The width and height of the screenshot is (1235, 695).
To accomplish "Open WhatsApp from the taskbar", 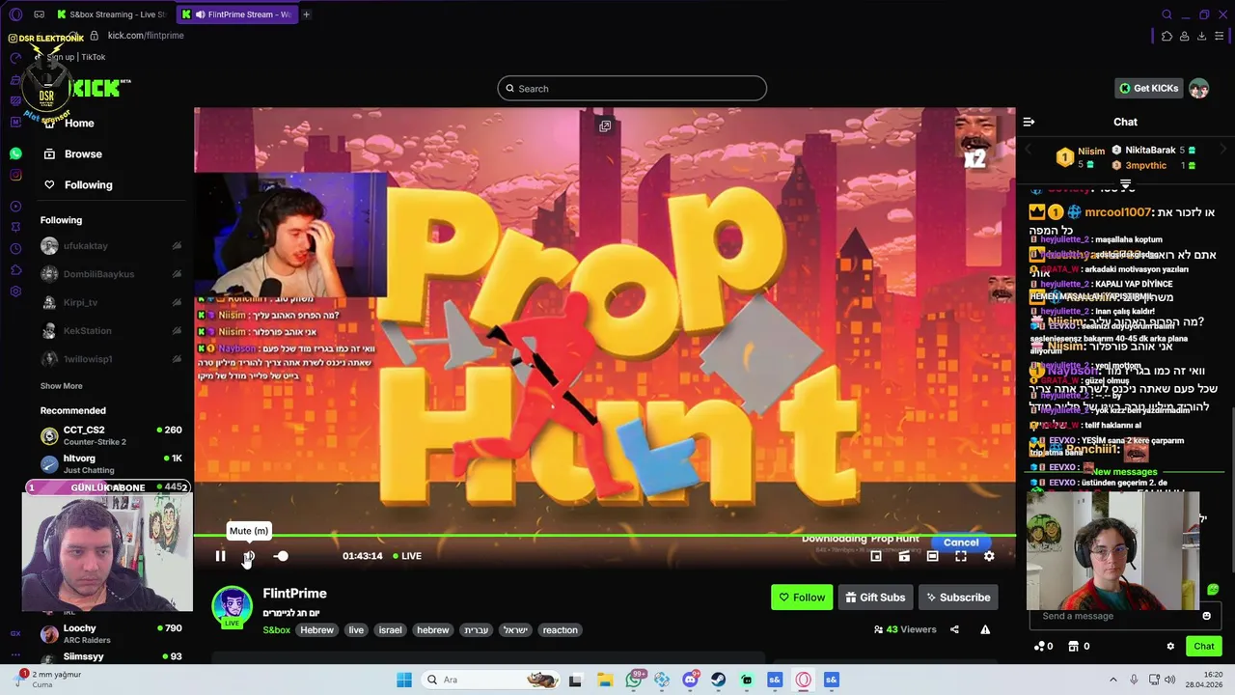I will pyautogui.click(x=633, y=680).
